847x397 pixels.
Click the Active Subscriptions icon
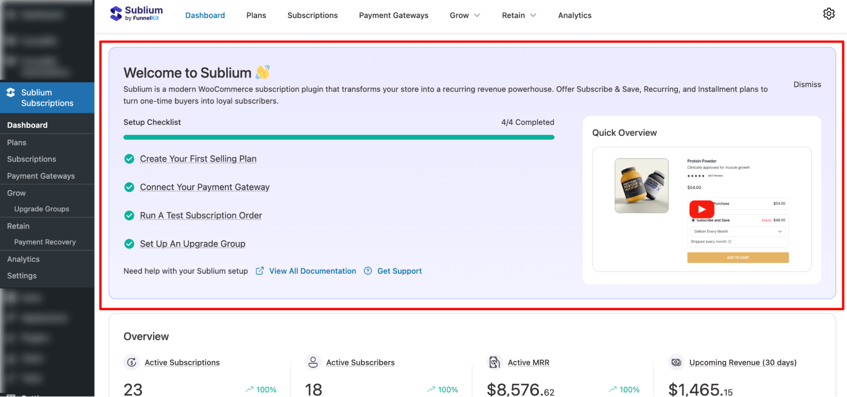click(132, 362)
